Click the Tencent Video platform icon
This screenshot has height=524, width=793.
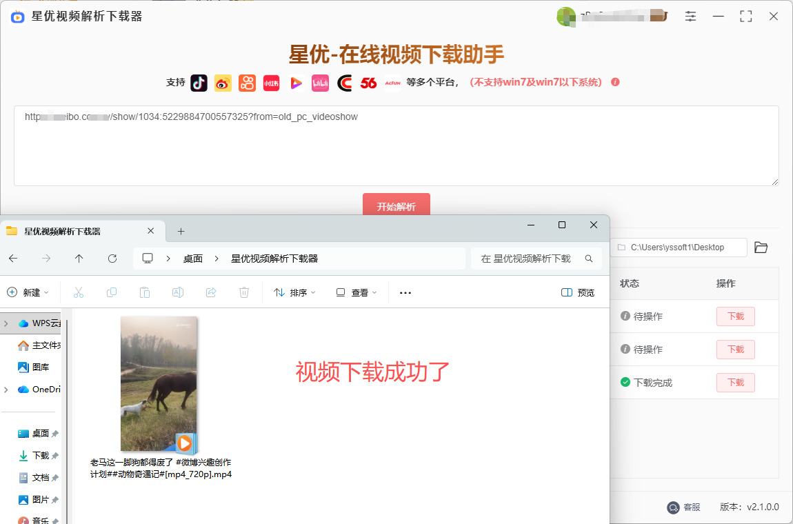296,83
